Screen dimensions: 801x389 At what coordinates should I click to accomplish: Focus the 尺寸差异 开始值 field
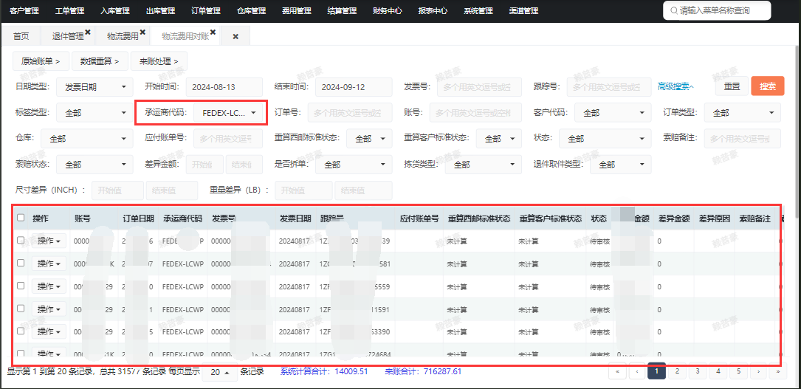click(118, 190)
